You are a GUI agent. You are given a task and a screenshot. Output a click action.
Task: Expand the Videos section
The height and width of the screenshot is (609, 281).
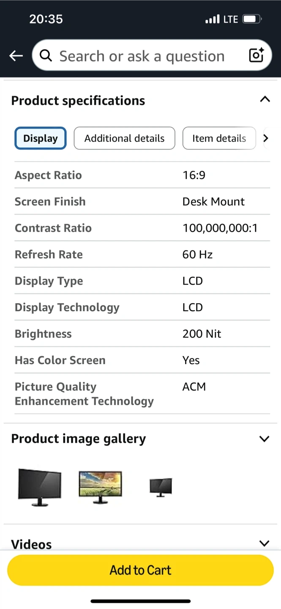click(264, 543)
